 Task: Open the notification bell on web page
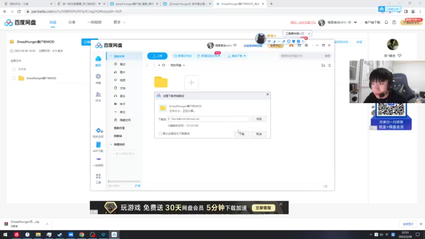[x=386, y=22]
